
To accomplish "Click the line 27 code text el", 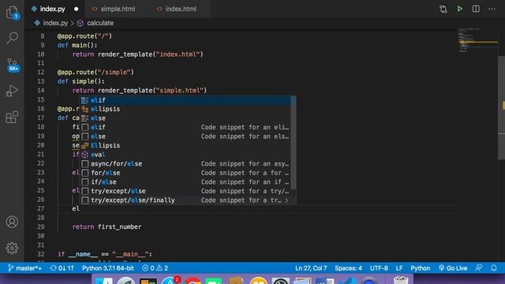I will [76, 208].
